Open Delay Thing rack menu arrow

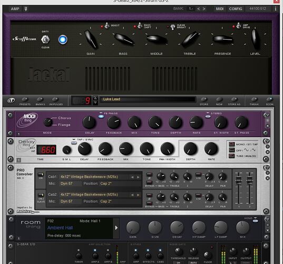coord(267,141)
